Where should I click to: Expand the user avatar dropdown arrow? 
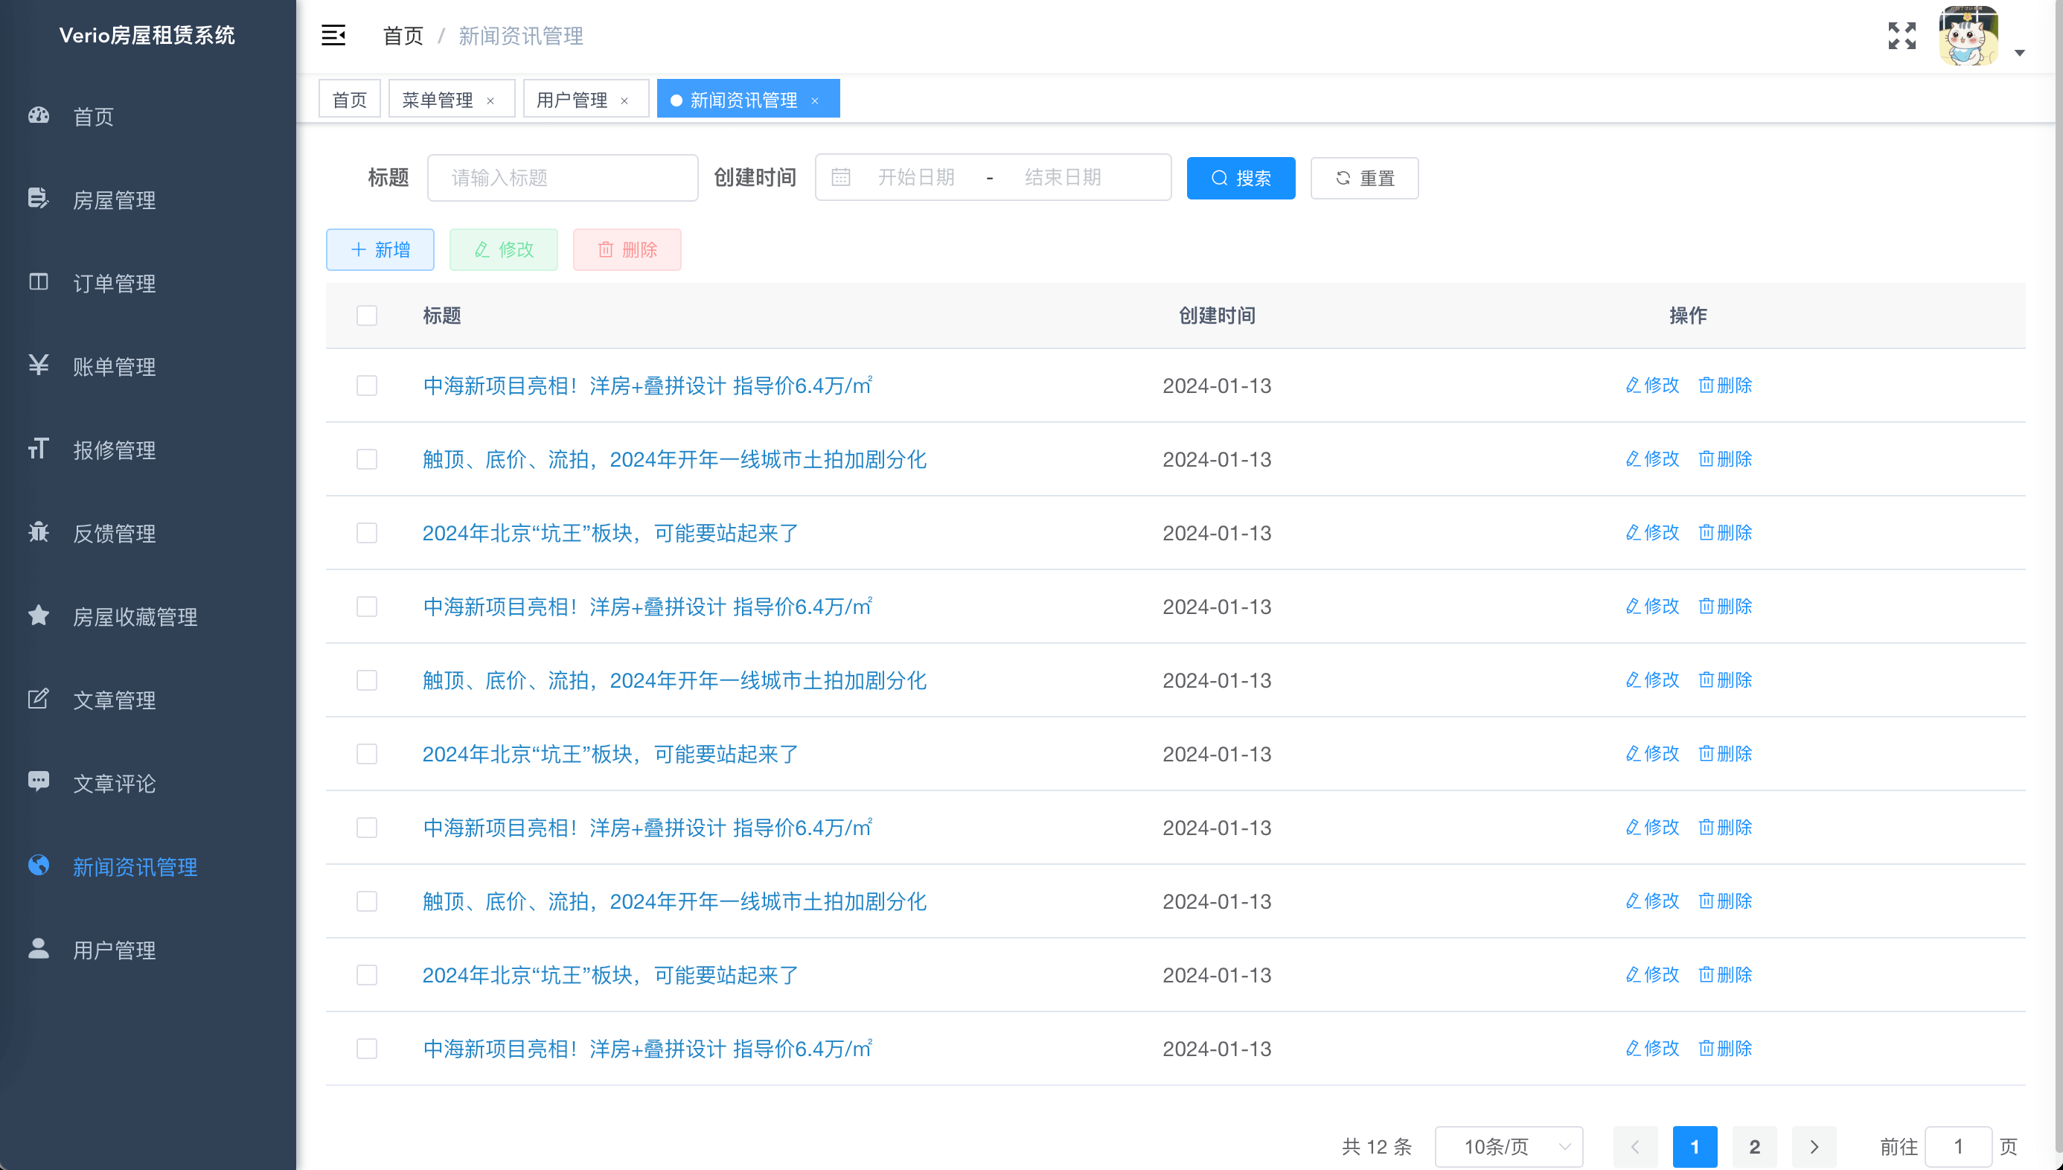pos(2020,53)
